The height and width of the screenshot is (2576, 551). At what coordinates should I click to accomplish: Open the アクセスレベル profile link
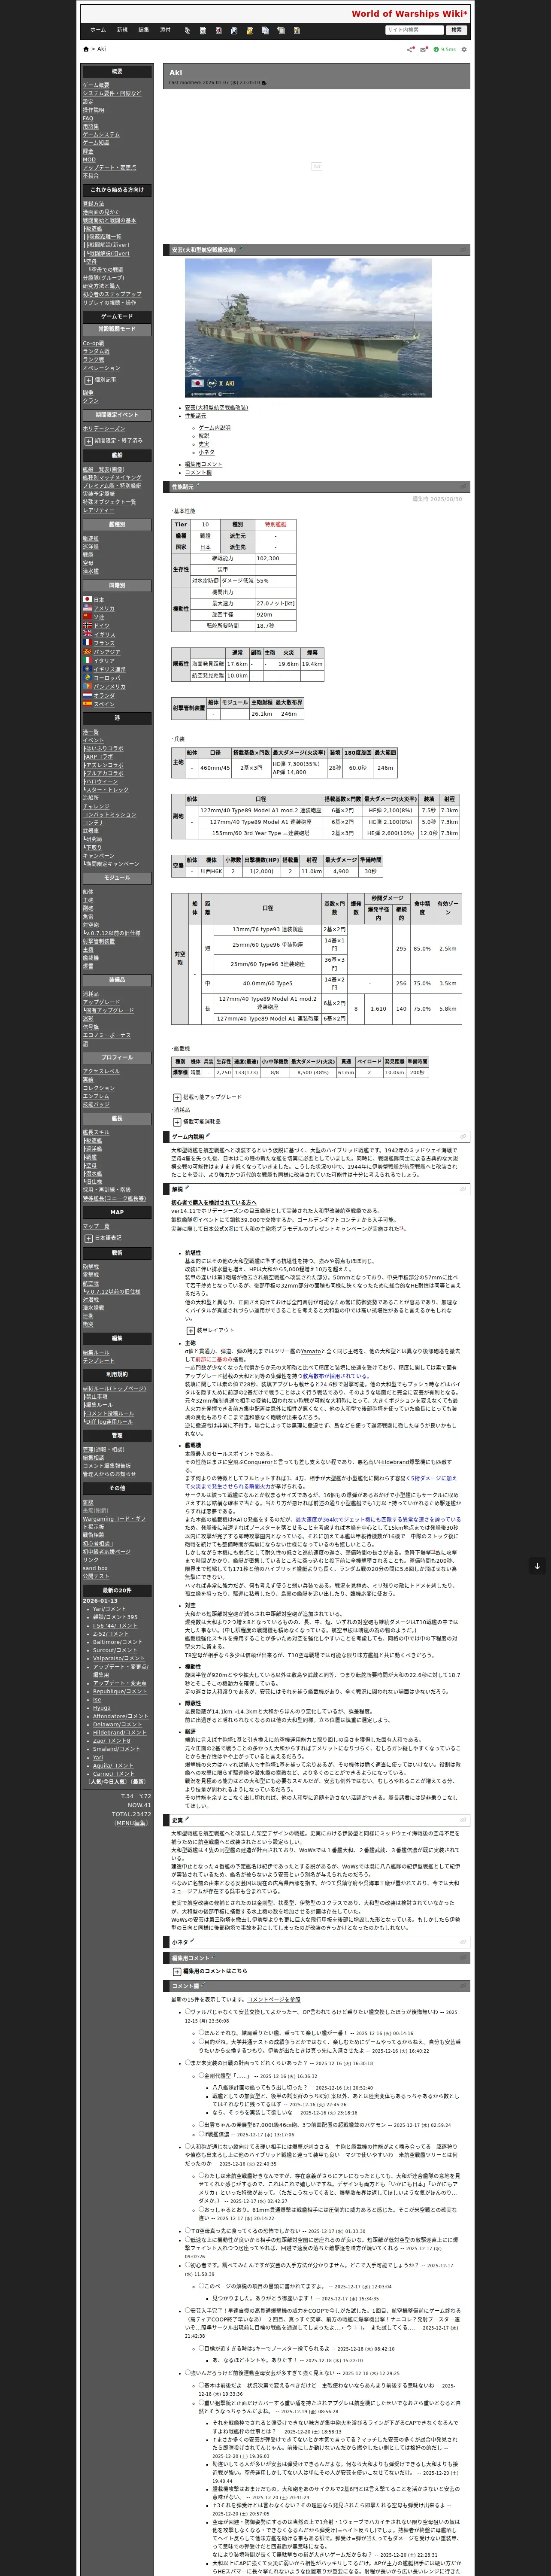101,1071
